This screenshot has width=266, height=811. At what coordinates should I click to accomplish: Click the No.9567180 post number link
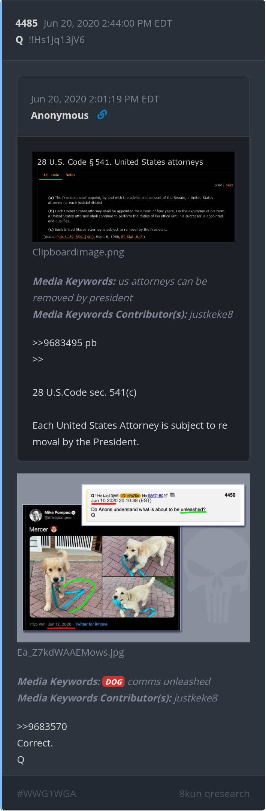coord(155,496)
